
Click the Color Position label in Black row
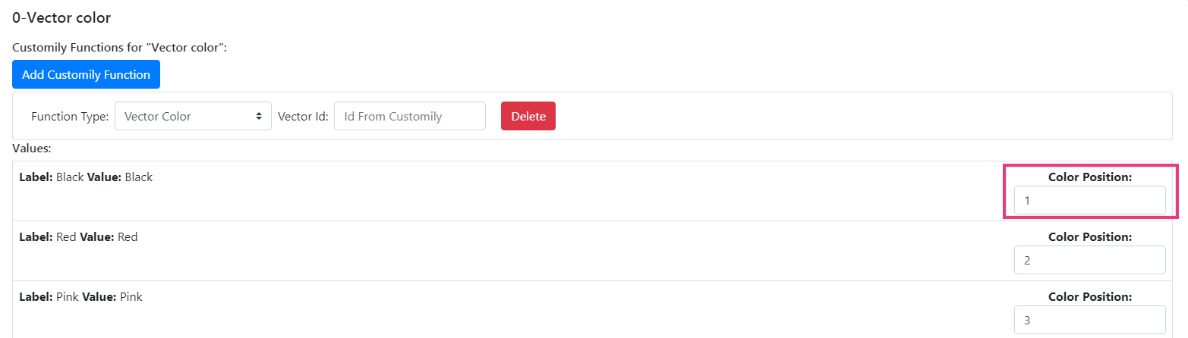pos(1089,177)
